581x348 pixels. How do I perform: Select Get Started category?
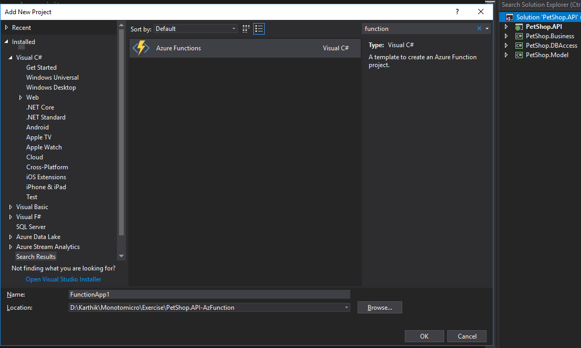pos(41,68)
